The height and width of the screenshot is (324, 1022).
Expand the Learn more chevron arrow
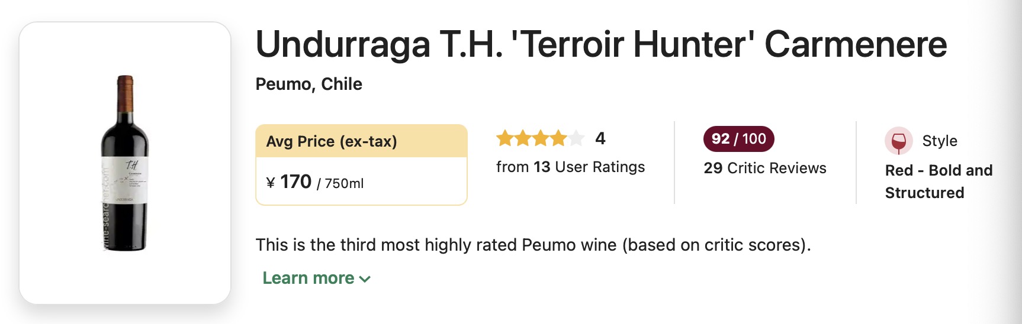365,279
